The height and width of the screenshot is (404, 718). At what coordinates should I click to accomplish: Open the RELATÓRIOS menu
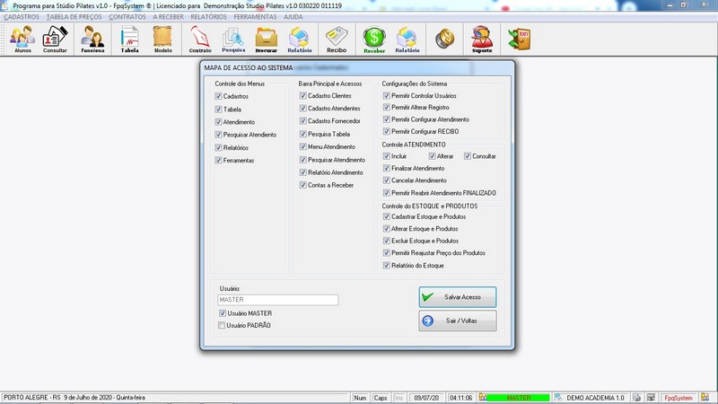[x=209, y=16]
